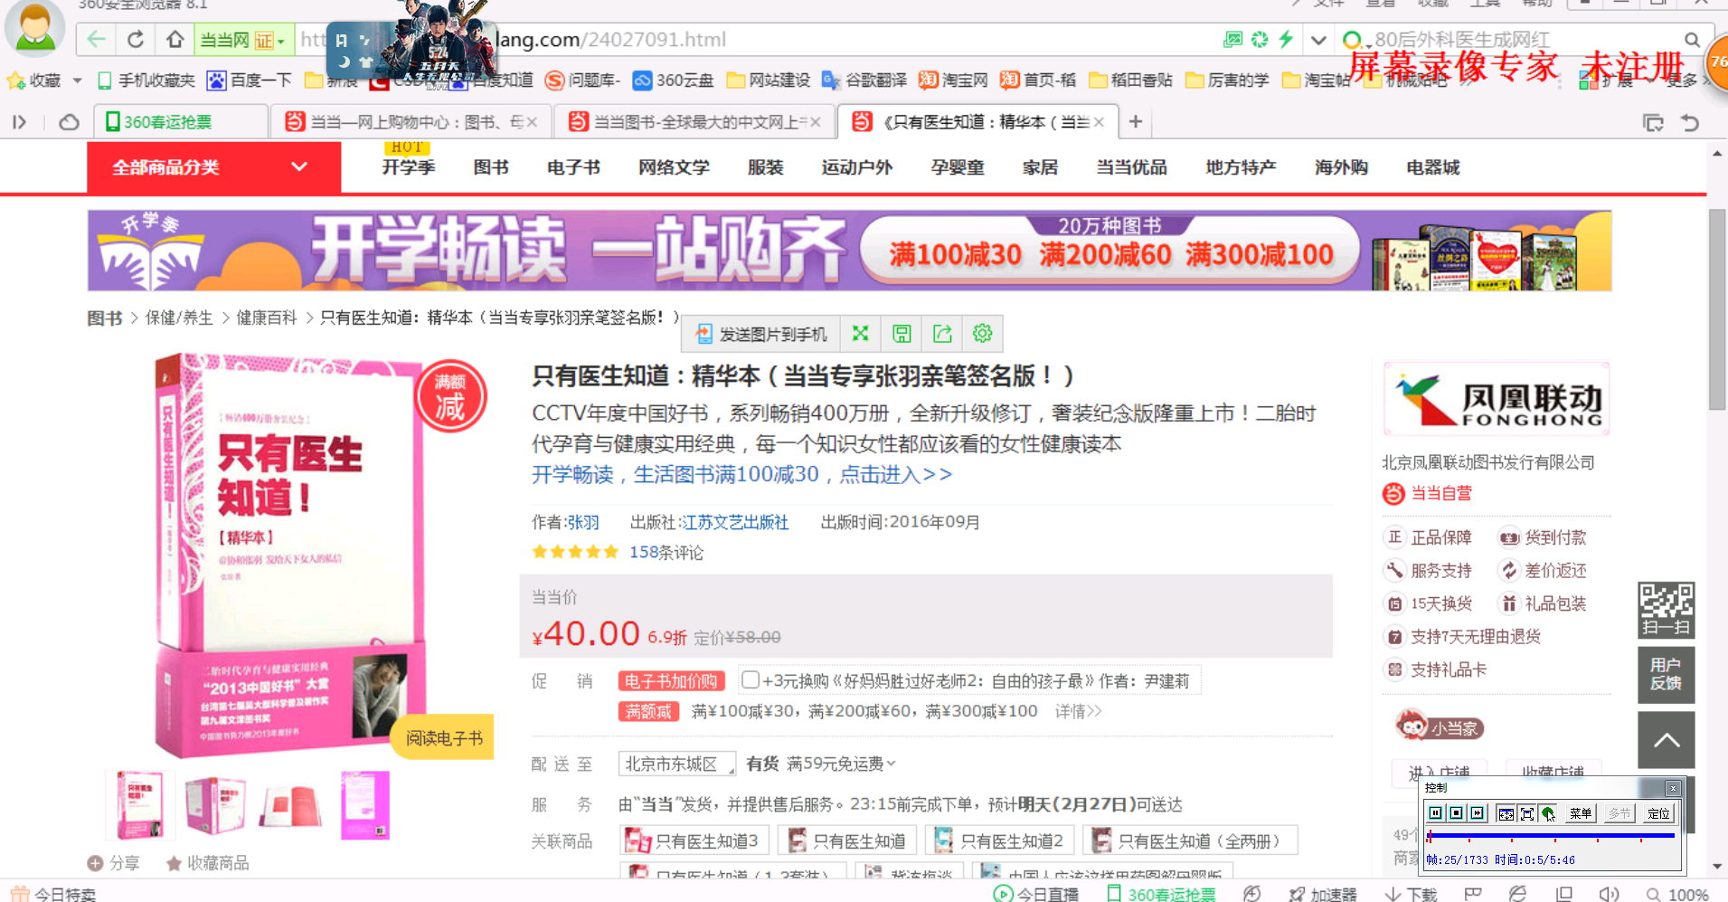Click the 用户反馈 feedback button
Viewport: 1728px width, 902px height.
coord(1667,675)
